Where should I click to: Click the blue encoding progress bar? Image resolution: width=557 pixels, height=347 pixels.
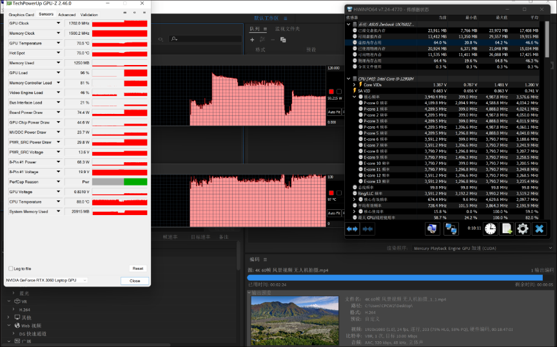[x=395, y=278]
